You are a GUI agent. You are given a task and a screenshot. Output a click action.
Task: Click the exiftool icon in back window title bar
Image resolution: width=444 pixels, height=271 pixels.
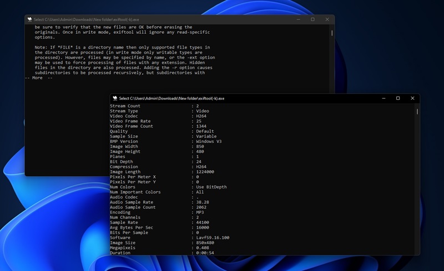click(x=30, y=19)
